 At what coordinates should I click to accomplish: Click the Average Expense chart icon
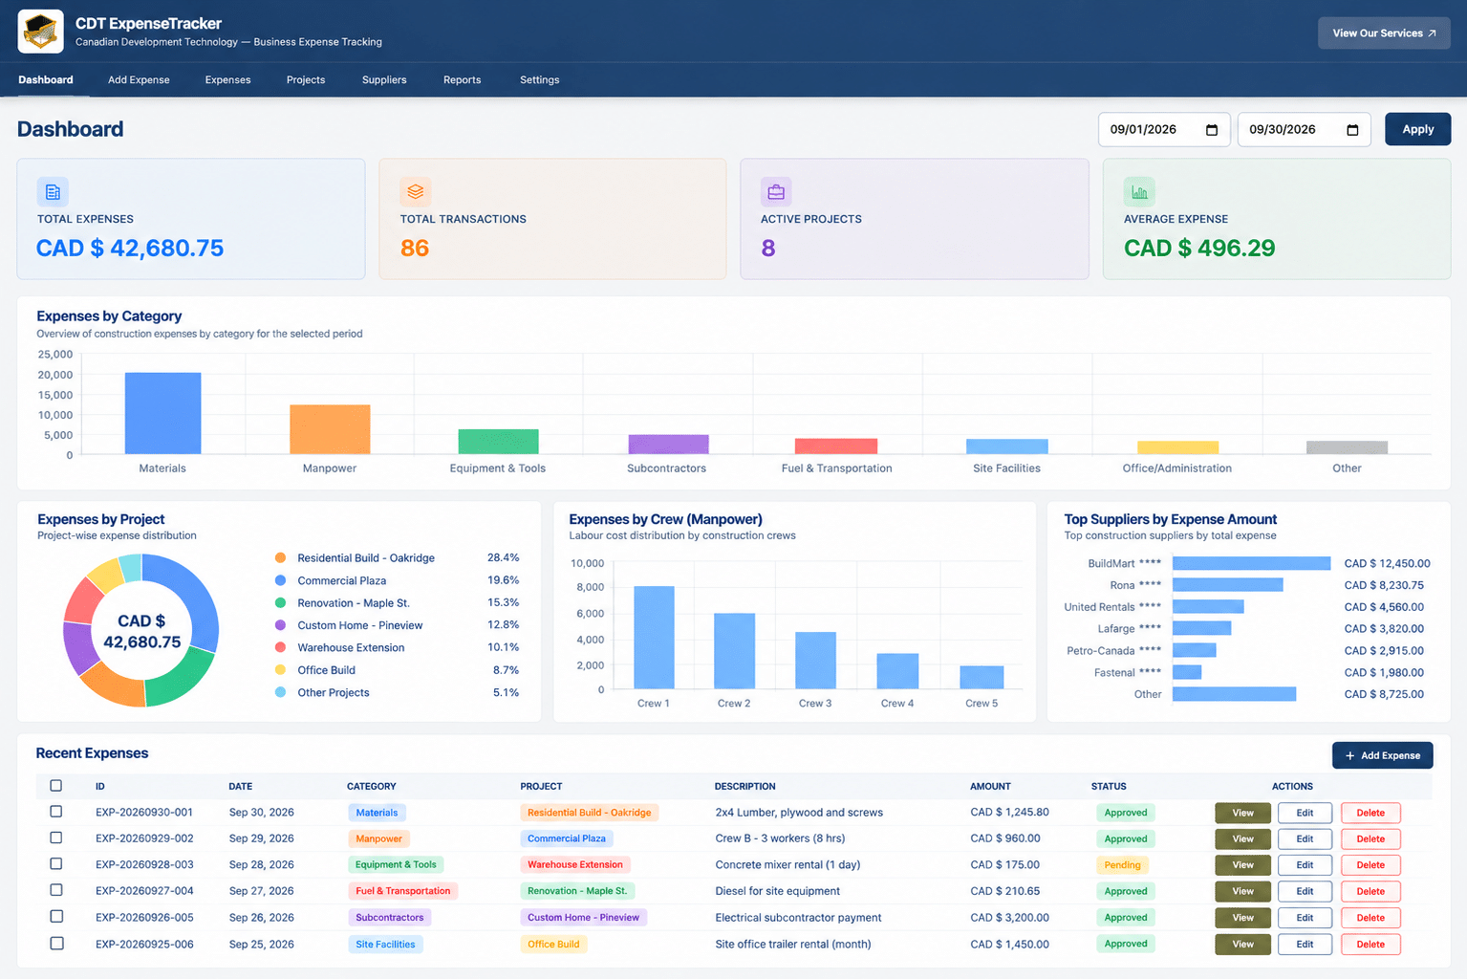tap(1139, 192)
